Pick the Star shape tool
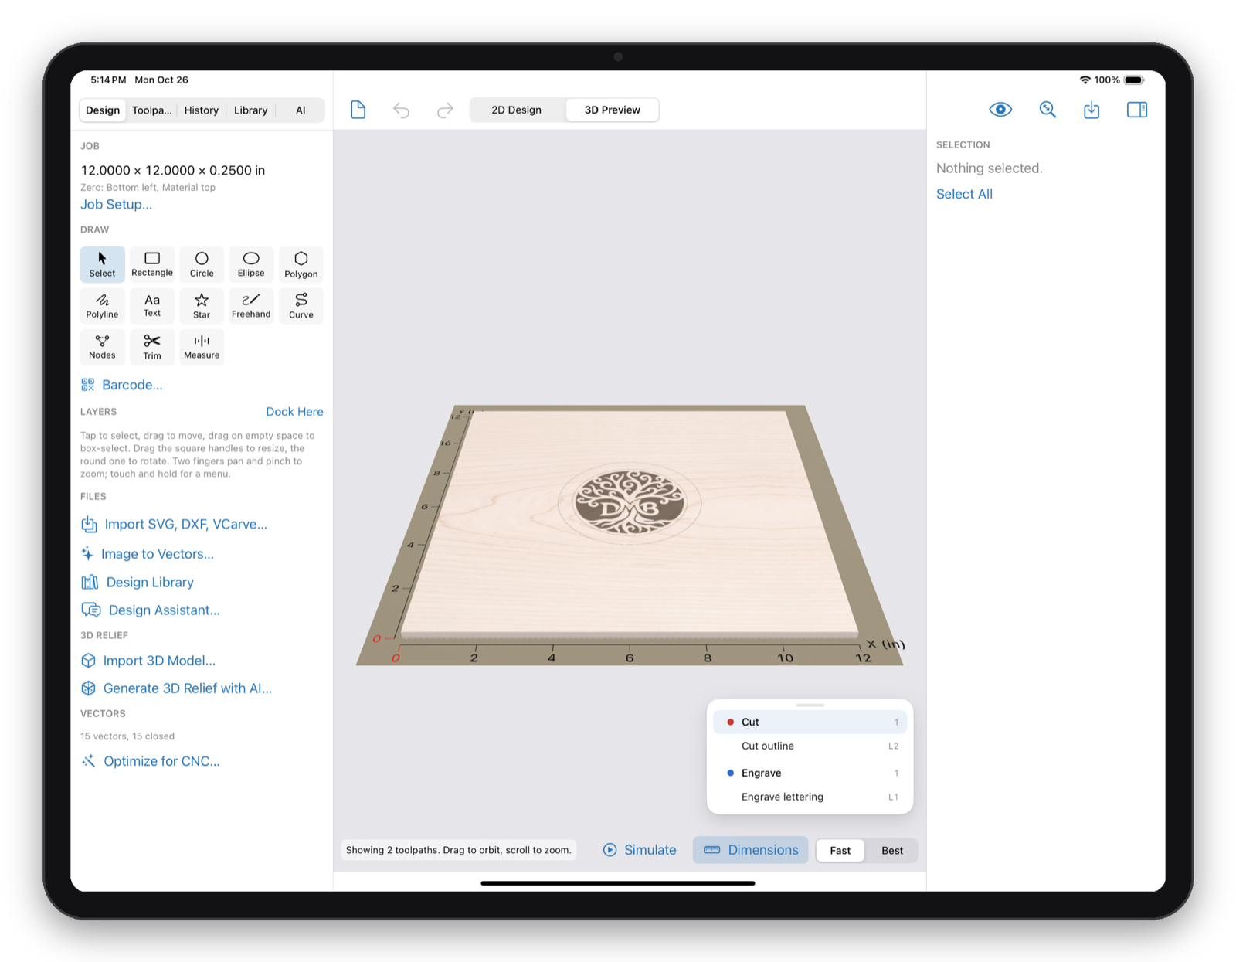1236x962 pixels. pos(202,306)
